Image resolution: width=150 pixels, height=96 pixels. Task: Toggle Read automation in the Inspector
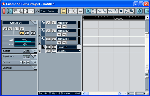click(x=16, y=29)
